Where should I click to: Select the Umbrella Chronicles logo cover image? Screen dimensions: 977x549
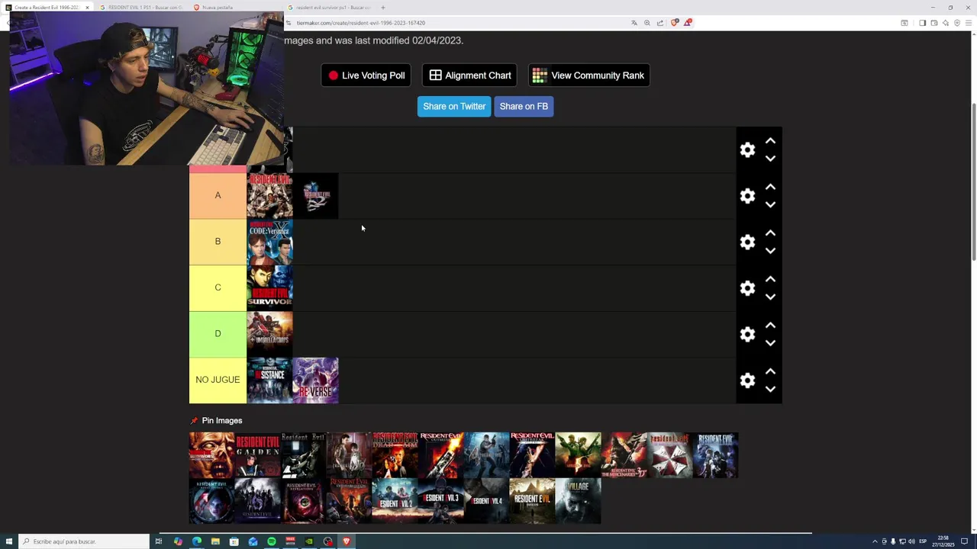[x=670, y=455]
